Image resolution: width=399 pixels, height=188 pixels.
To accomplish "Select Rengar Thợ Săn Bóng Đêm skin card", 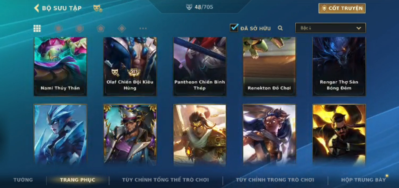I will point(339,66).
